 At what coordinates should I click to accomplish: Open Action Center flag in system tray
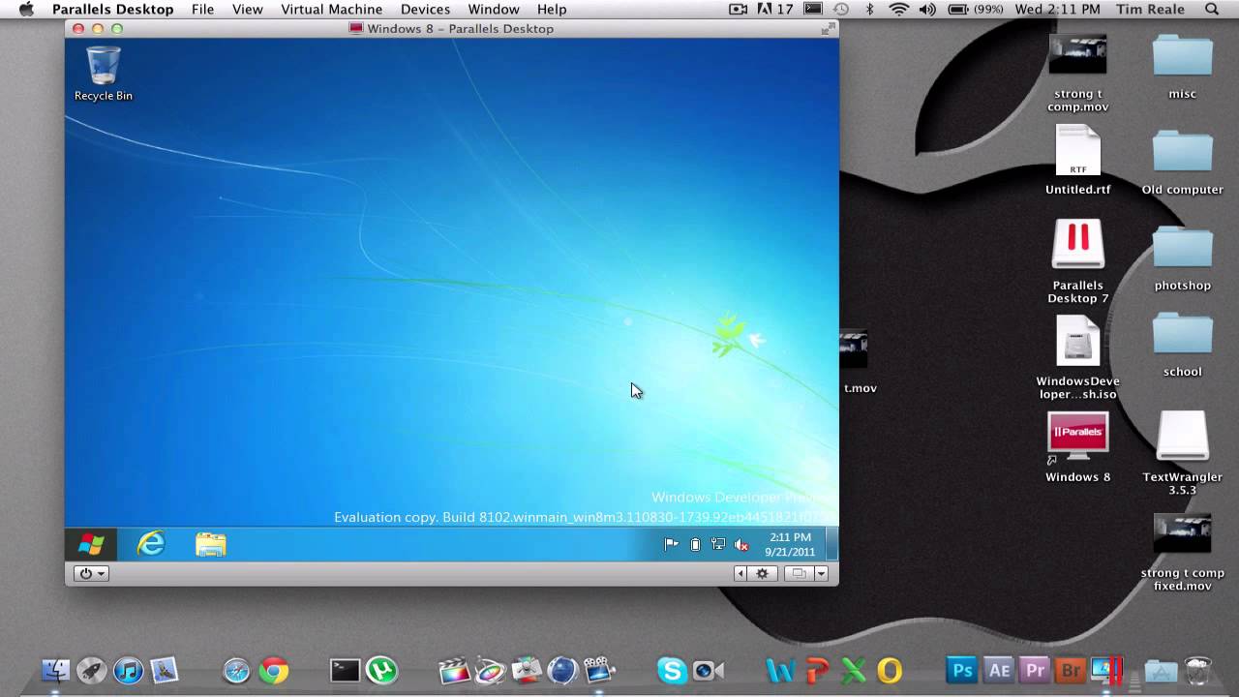pyautogui.click(x=671, y=545)
